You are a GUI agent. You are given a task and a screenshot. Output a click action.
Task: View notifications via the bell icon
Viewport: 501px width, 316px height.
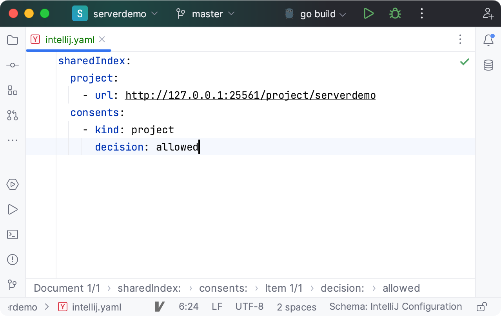click(x=488, y=40)
